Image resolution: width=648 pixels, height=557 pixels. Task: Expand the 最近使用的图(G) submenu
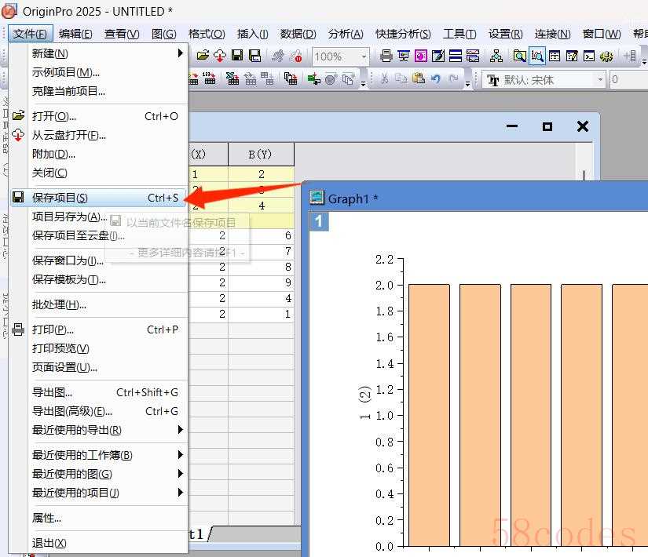coord(180,474)
